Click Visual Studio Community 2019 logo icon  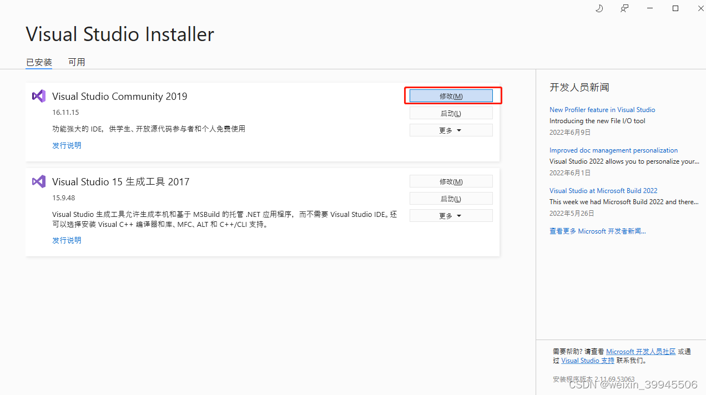pyautogui.click(x=38, y=96)
